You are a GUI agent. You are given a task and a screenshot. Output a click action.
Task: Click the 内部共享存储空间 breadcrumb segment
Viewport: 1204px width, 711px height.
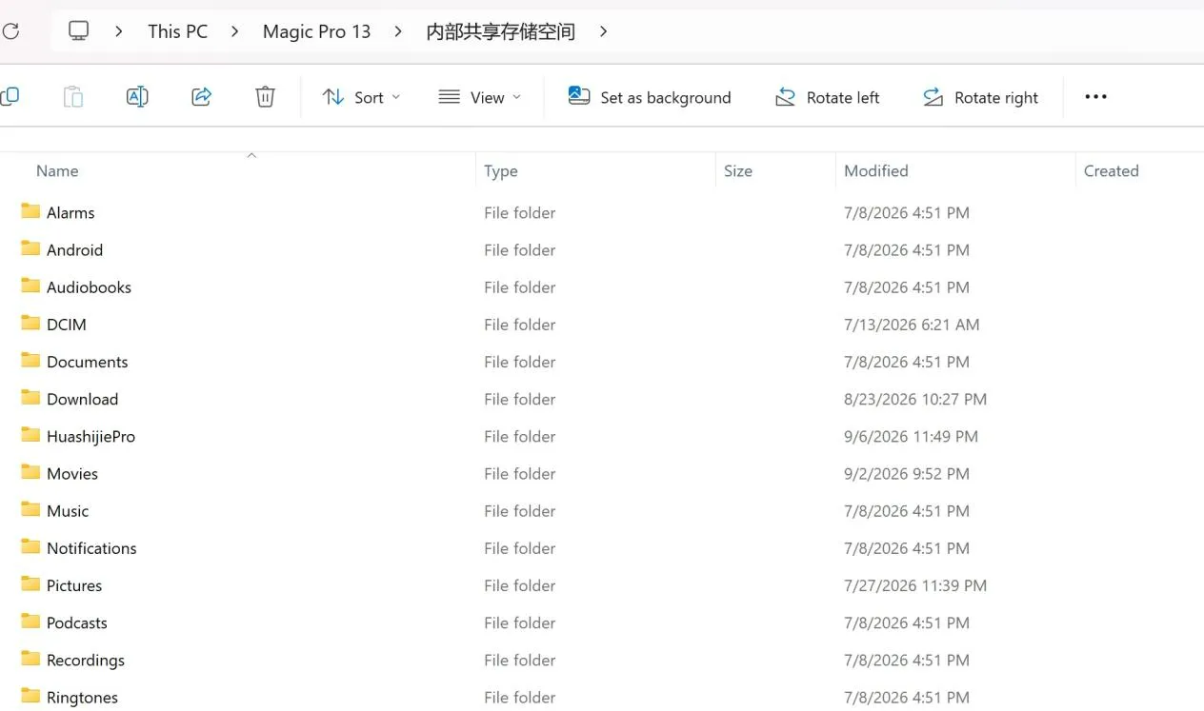pos(500,31)
